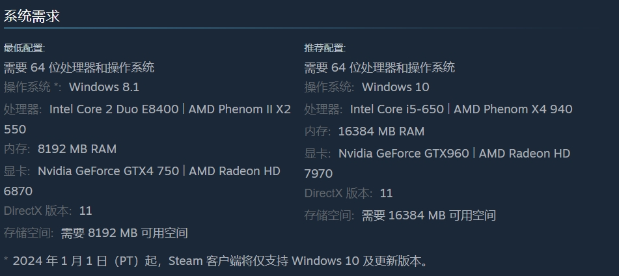The width and height of the screenshot is (619, 276).
Task: Click the 6870 graphics card model number
Action: click(18, 191)
